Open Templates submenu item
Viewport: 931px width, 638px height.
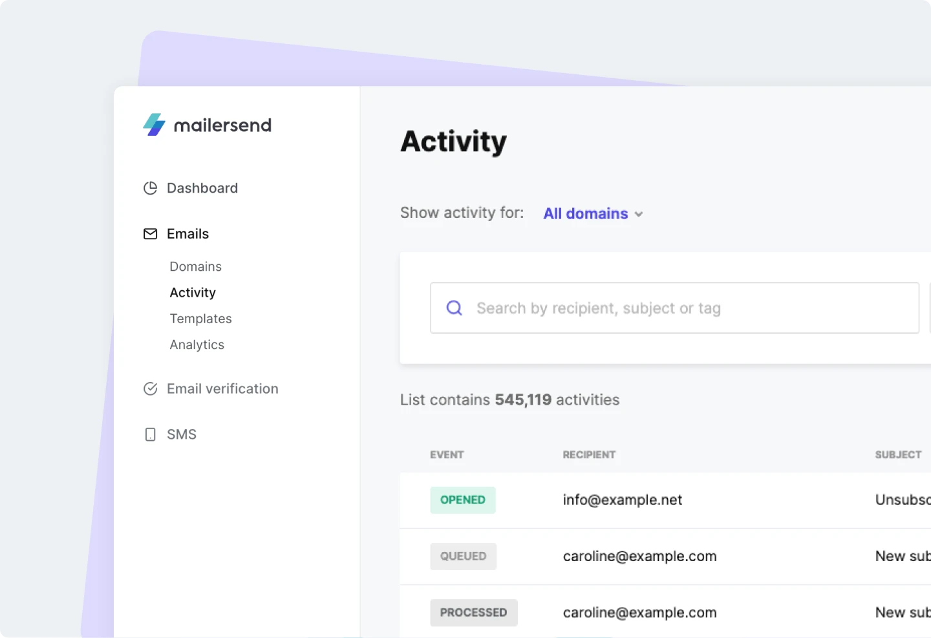tap(200, 319)
